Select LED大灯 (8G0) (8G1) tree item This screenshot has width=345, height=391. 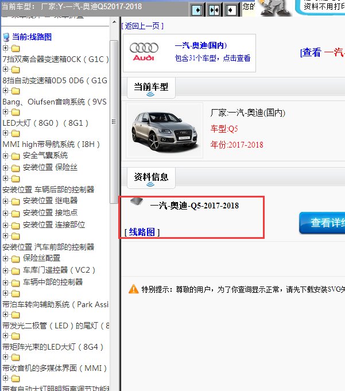click(x=45, y=123)
